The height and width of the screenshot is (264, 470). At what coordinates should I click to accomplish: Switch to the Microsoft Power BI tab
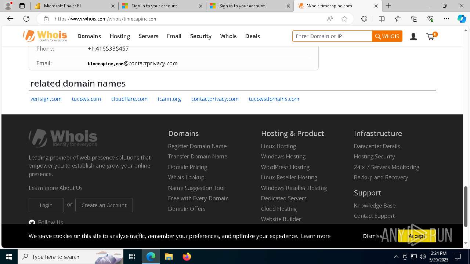(x=74, y=6)
